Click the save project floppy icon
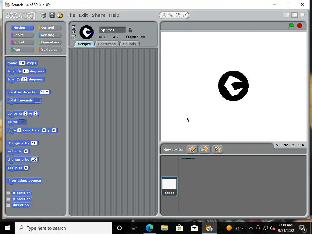The width and height of the screenshot is (312, 234). coord(52,15)
